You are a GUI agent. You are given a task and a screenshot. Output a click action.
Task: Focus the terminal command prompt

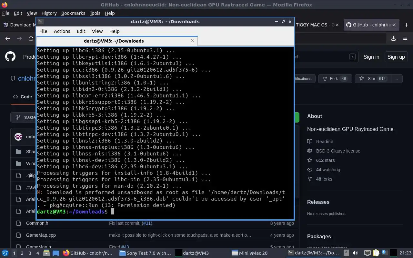[113, 212]
